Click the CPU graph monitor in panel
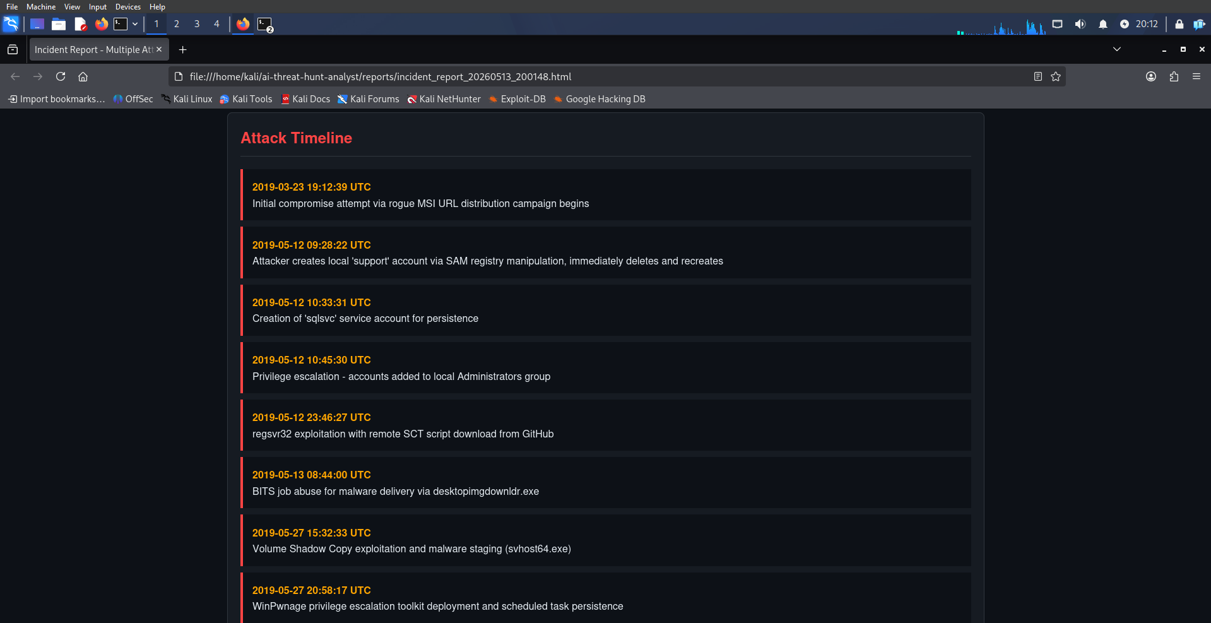Viewport: 1211px width, 623px height. [x=1001, y=26]
